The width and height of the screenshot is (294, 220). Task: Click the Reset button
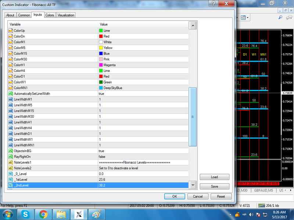221,197
